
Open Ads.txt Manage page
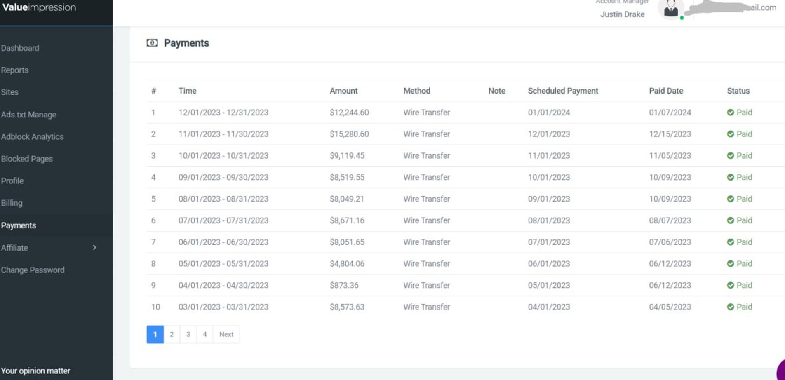tap(29, 115)
